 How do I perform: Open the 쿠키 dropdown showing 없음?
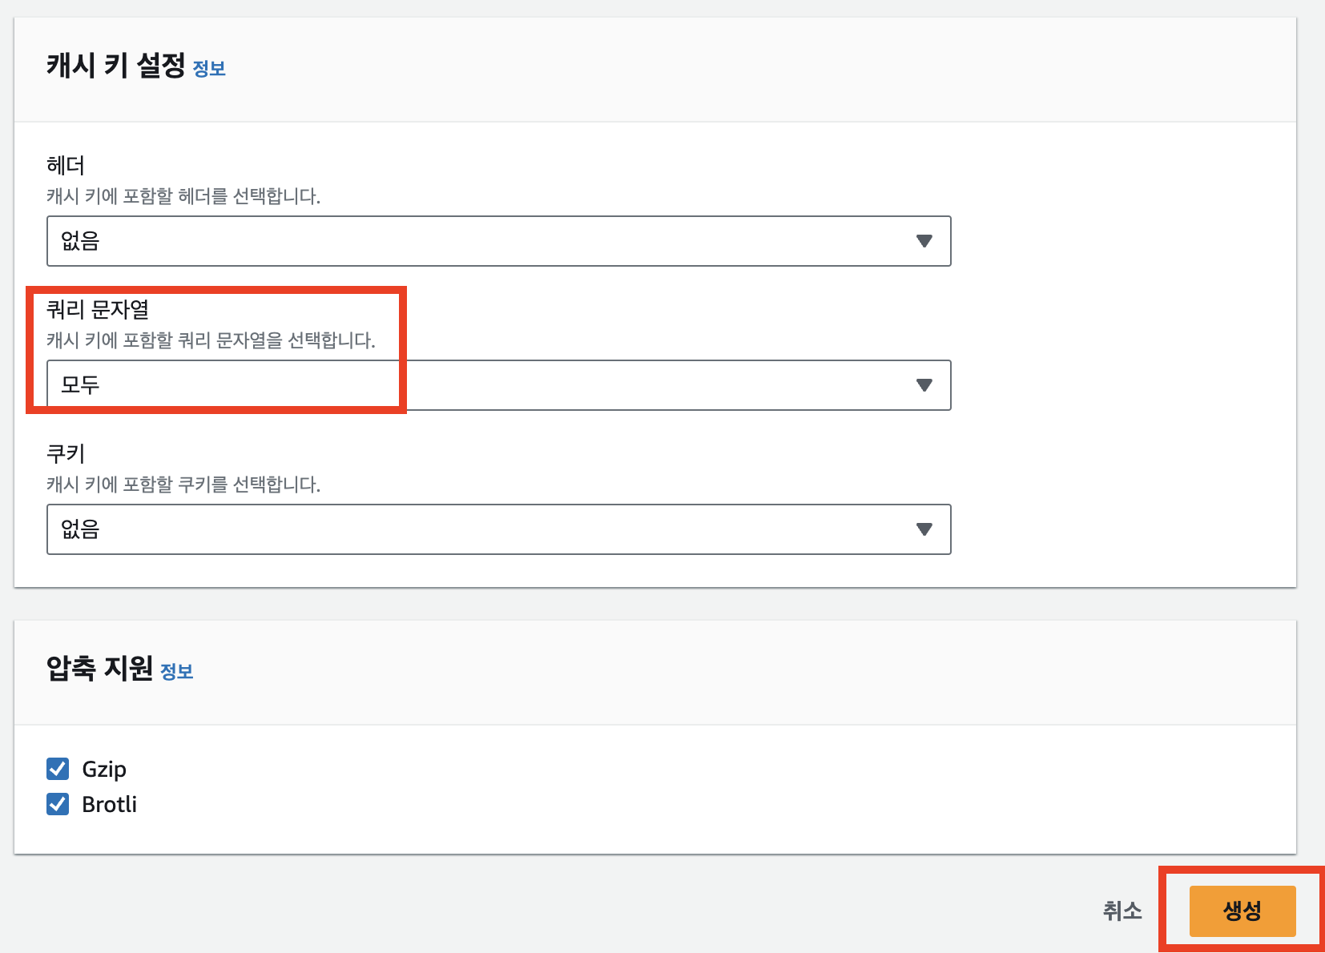[498, 529]
